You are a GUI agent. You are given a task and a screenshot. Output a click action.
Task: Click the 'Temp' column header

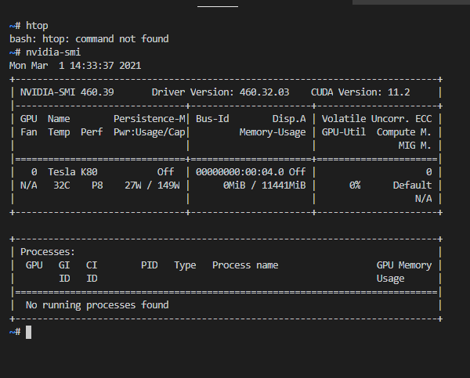pos(59,132)
